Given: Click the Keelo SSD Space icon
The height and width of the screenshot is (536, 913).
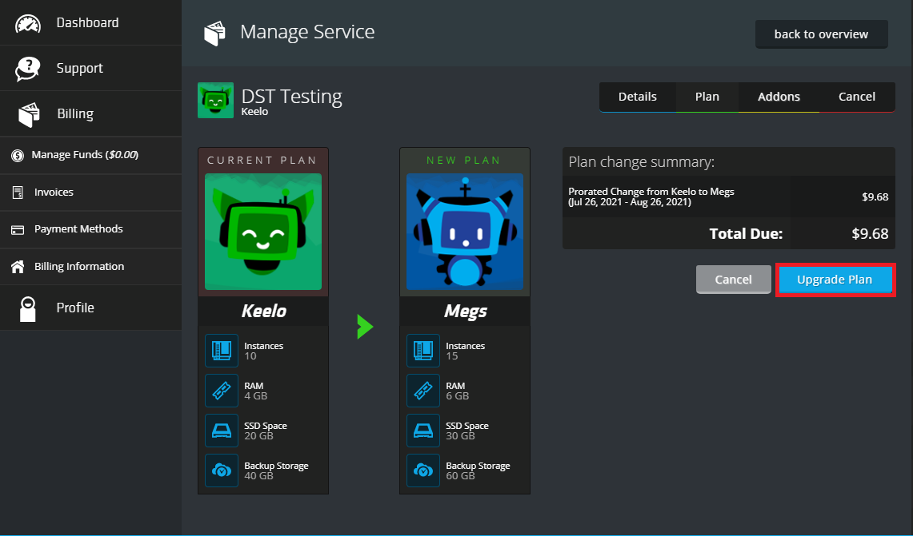Looking at the screenshot, I should (x=222, y=431).
